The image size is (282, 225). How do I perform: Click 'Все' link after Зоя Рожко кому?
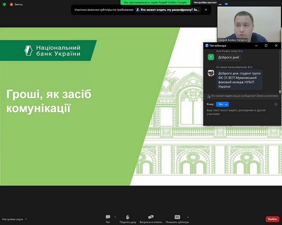click(241, 51)
